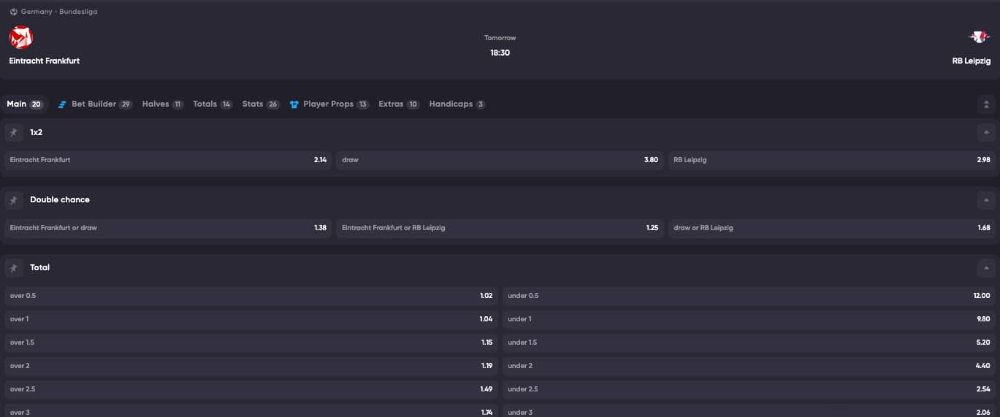The image size is (1000, 417).
Task: Open the Bet Builder tab
Action: point(95,104)
